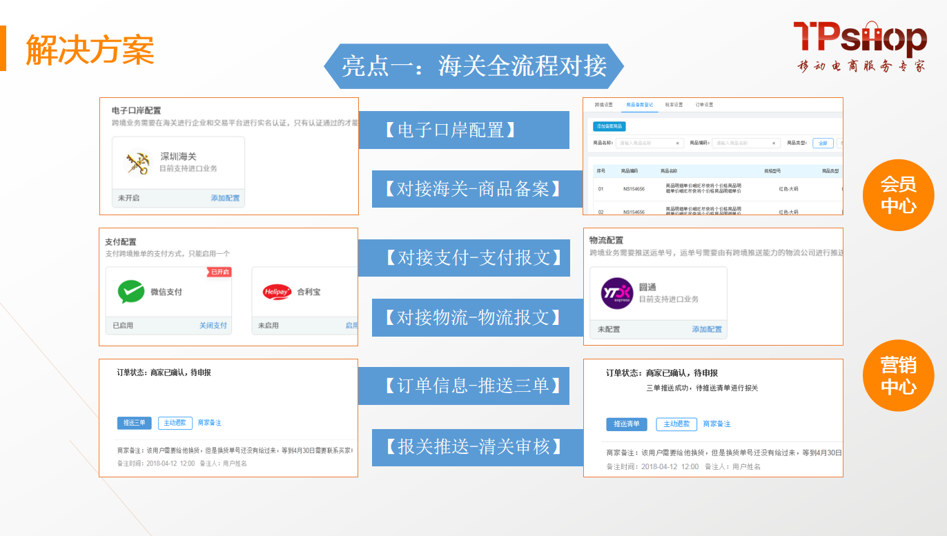Click the red 已开启 ribbon badge
Screen dimensions: 947x536
[x=220, y=272]
